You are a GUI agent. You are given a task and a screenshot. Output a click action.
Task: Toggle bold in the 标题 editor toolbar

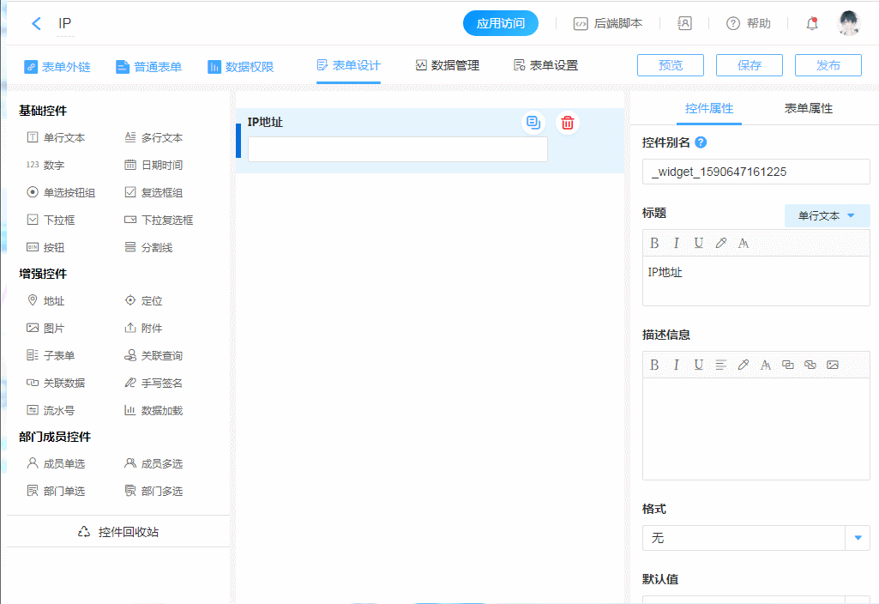pyautogui.click(x=654, y=243)
